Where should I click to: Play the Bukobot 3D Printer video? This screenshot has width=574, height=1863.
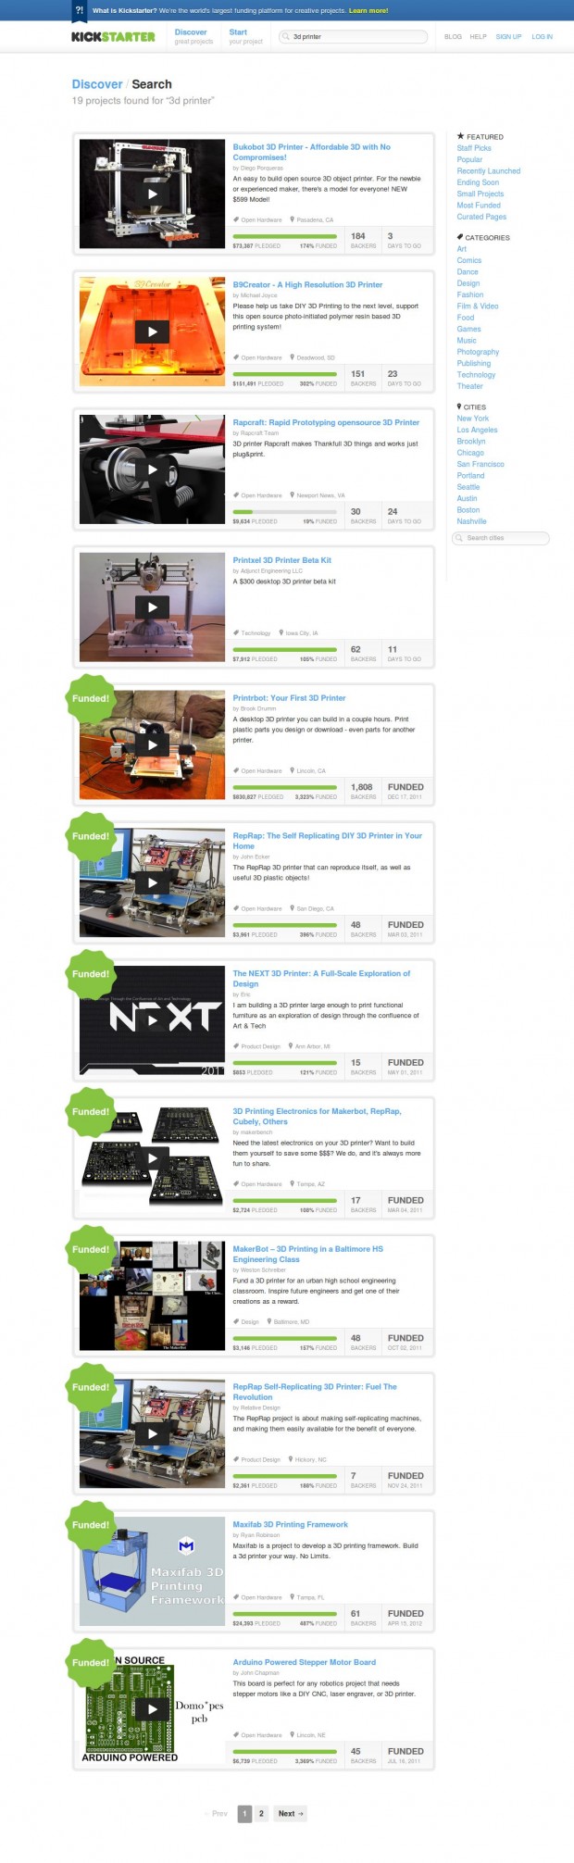pyautogui.click(x=153, y=194)
